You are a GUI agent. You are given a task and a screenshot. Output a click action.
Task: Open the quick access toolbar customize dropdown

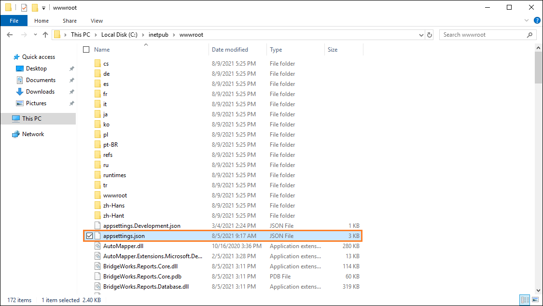click(x=43, y=7)
